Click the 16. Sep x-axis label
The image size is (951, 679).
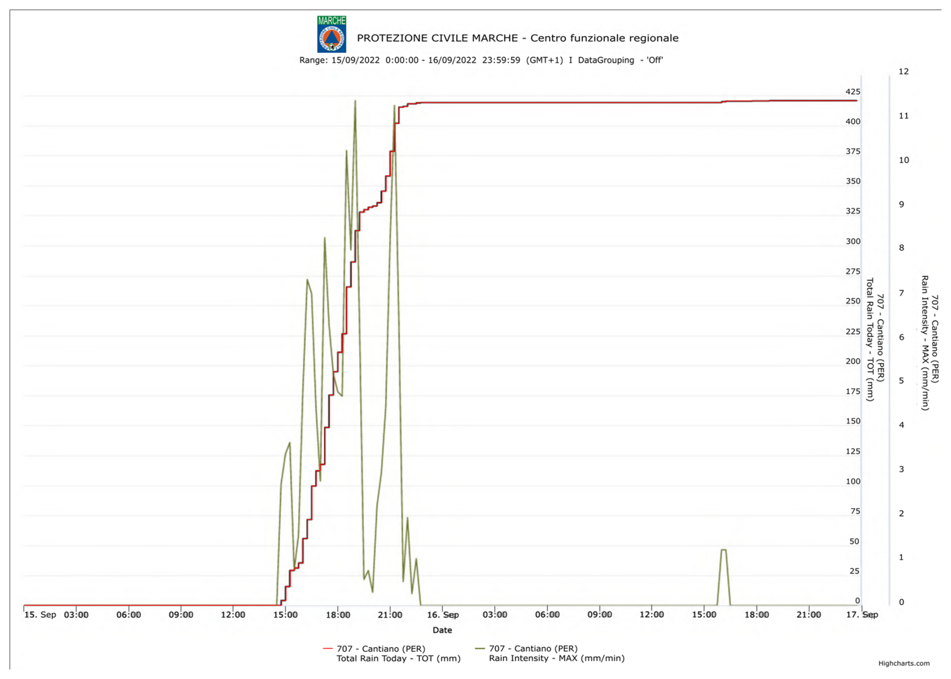pos(442,615)
